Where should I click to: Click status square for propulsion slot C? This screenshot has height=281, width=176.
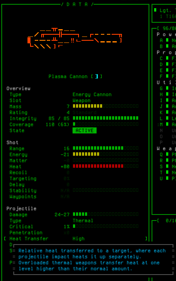167,58
